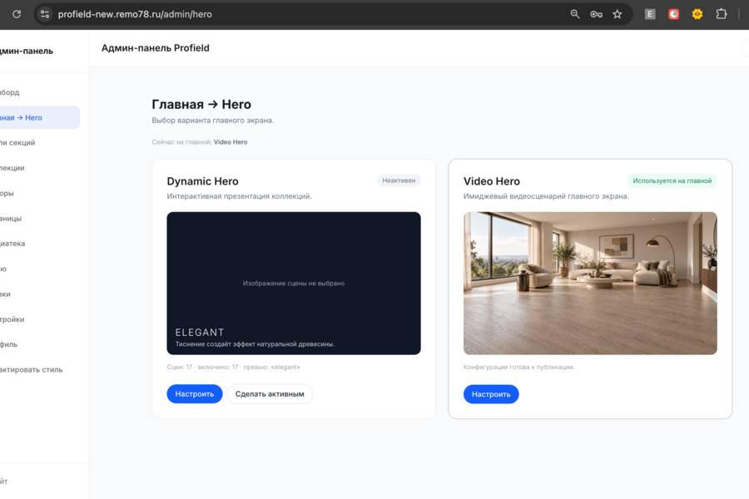Image resolution: width=749 pixels, height=499 pixels.
Task: Click the Неактивен status badge
Action: [399, 180]
